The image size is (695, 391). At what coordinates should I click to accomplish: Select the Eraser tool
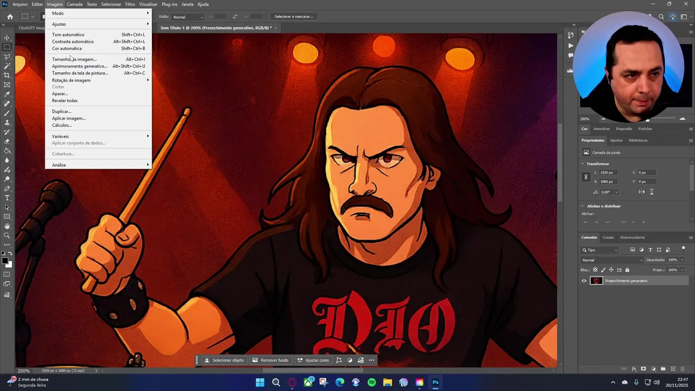coord(7,141)
